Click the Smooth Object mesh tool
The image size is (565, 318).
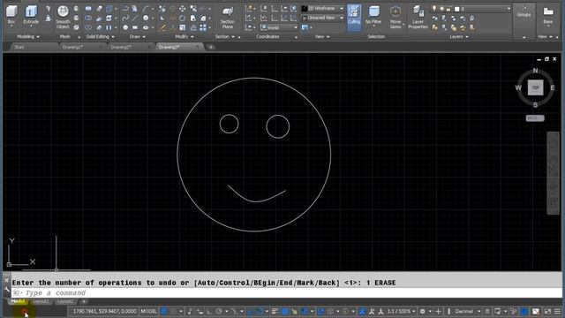[63, 18]
